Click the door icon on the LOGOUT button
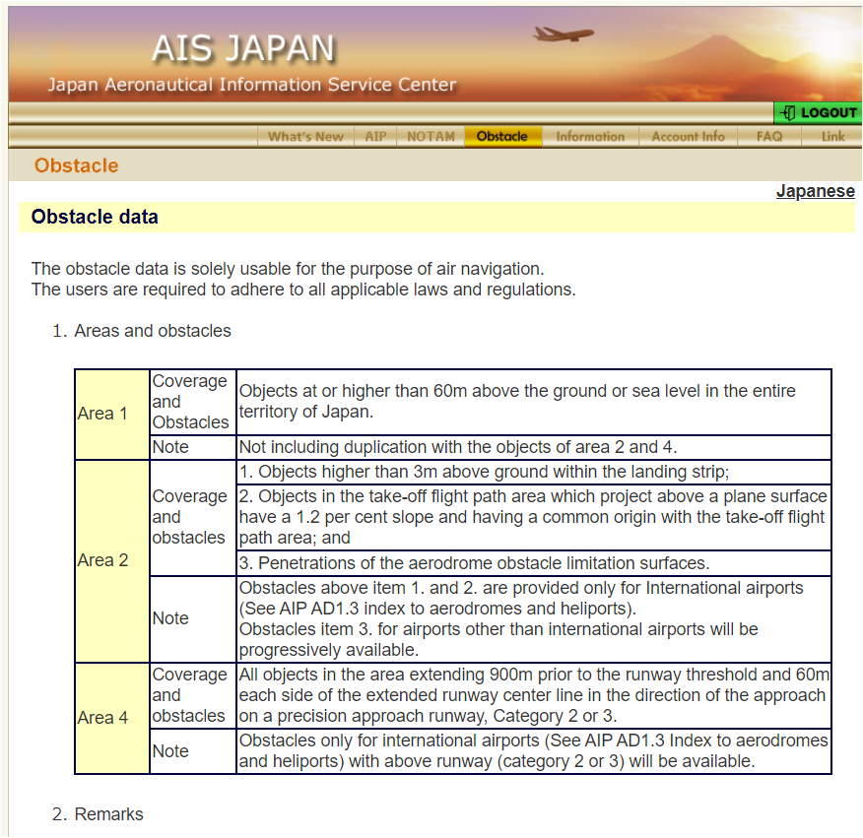Screen dimensions: 863x838 tap(788, 113)
